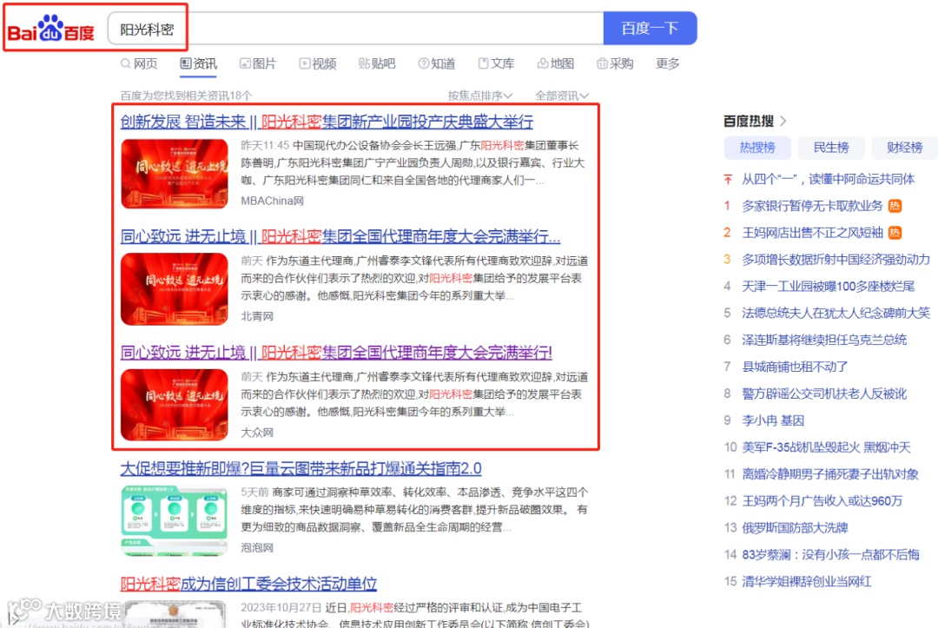Open the 北青网 article title ending 完满举行...
This screenshot has height=628, width=938.
(x=340, y=237)
